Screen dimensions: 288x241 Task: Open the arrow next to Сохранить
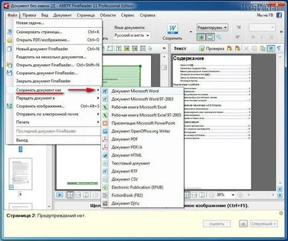coord(190,32)
